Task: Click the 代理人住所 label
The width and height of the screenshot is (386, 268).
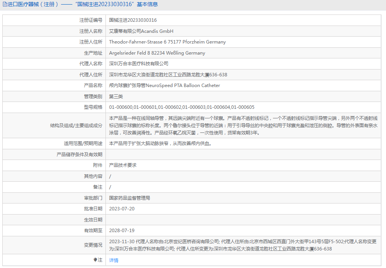Action: point(91,75)
